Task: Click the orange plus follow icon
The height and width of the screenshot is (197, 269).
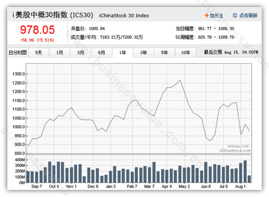Action: pos(207,16)
